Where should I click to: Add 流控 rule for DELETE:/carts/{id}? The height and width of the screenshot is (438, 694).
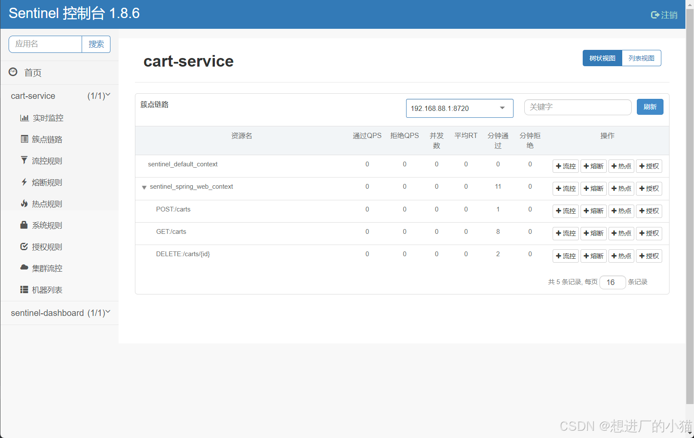point(566,256)
